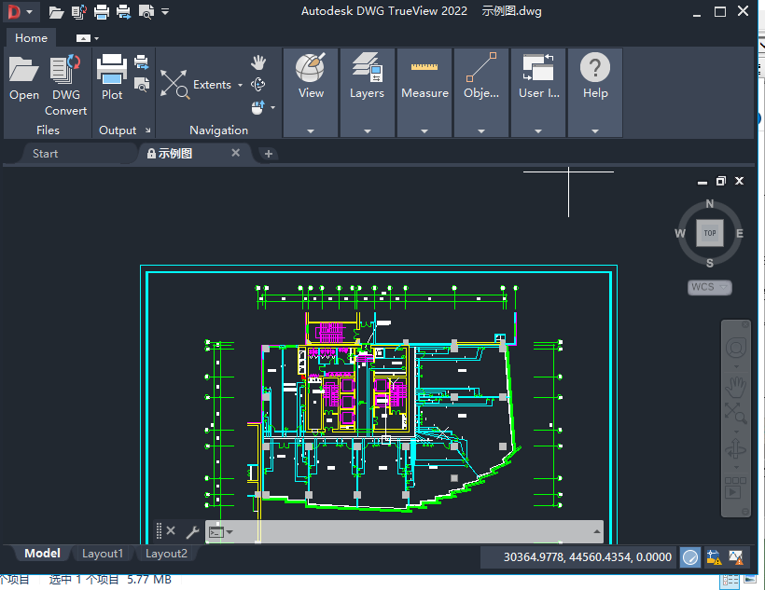Click ShowMotion icon on navigation bar

(x=736, y=487)
